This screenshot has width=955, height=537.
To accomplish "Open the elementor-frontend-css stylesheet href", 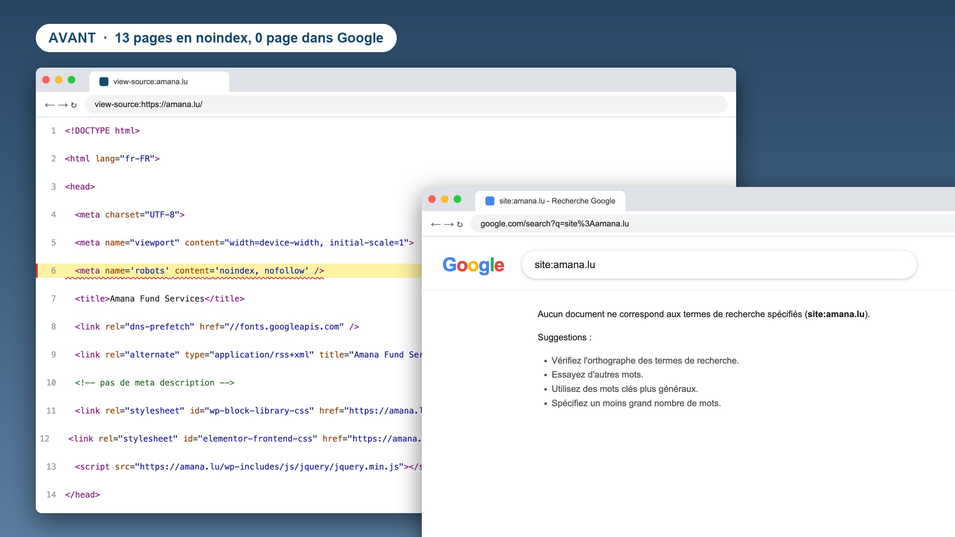I will tap(387, 439).
